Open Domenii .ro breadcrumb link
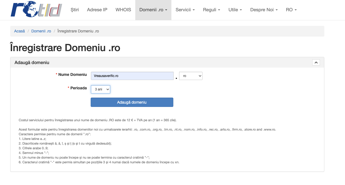Viewport: 345px width, 185px height. click(41, 31)
